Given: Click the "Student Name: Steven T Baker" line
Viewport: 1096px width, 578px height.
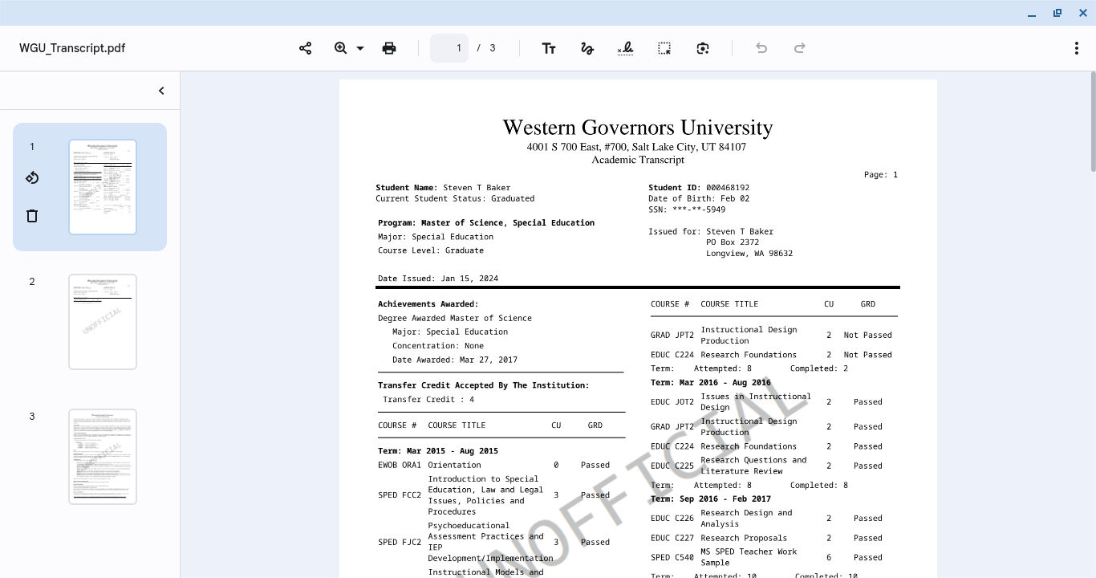Looking at the screenshot, I should click(x=443, y=188).
